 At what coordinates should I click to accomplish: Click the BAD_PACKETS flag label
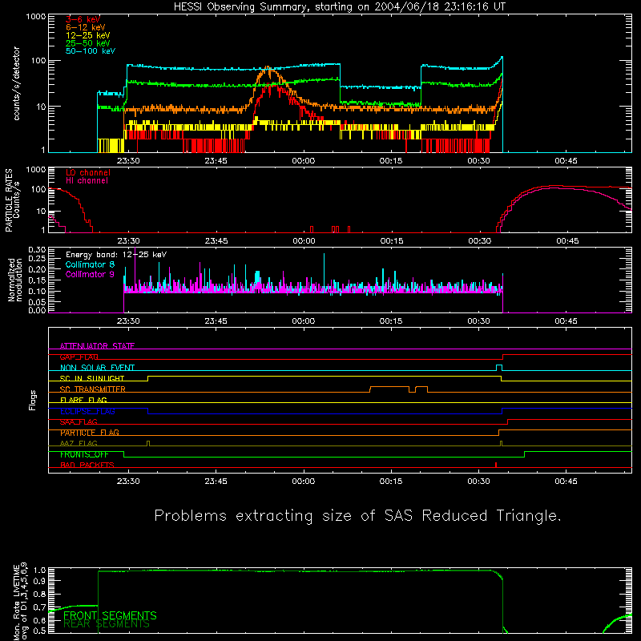pyautogui.click(x=87, y=465)
